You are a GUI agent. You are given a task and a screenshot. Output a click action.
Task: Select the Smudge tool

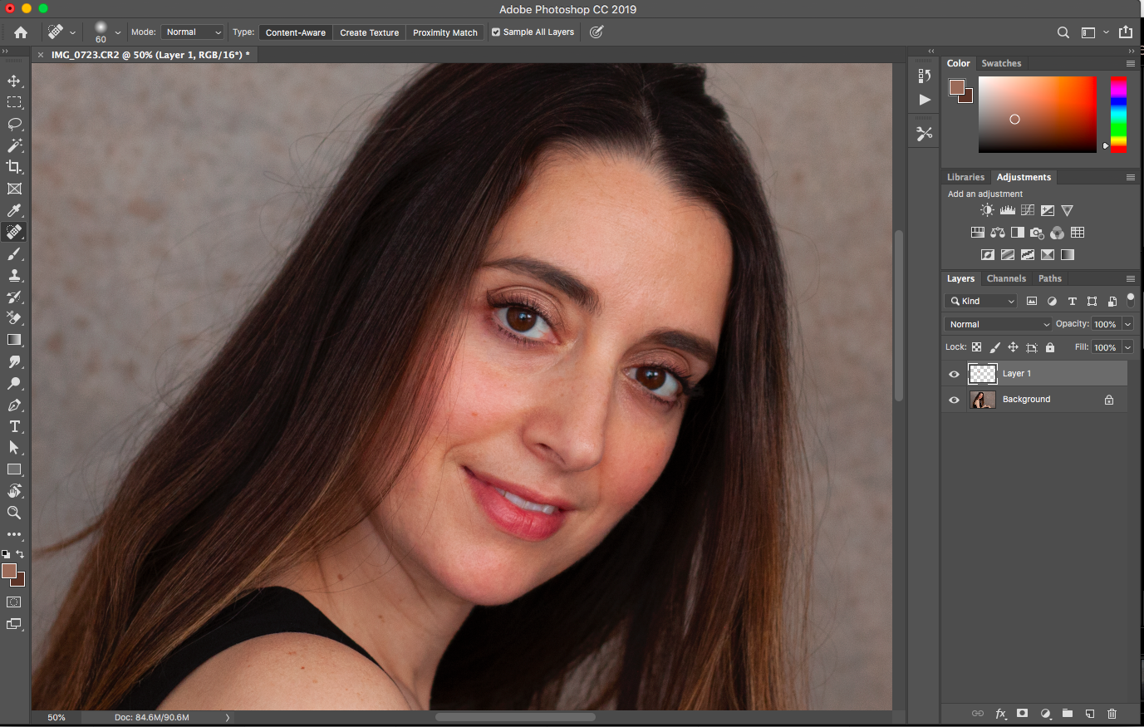click(14, 361)
